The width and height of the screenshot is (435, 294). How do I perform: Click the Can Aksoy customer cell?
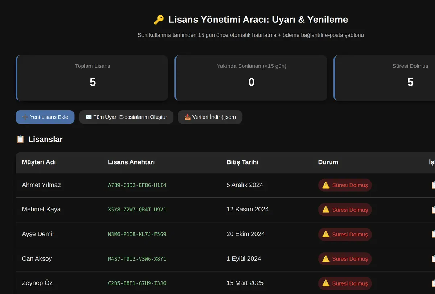tap(37, 258)
